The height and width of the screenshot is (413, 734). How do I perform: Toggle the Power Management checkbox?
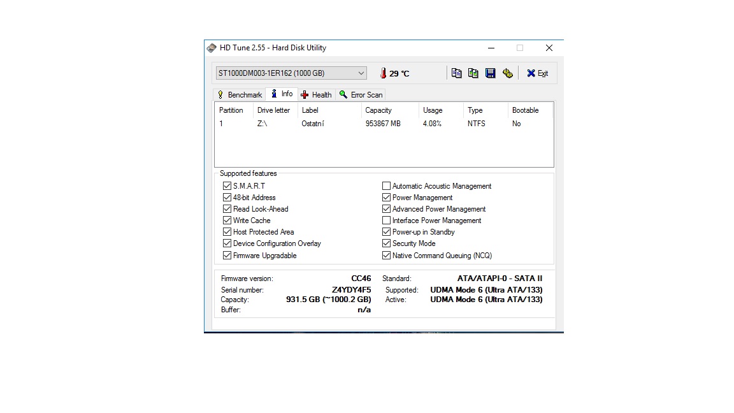coord(386,198)
